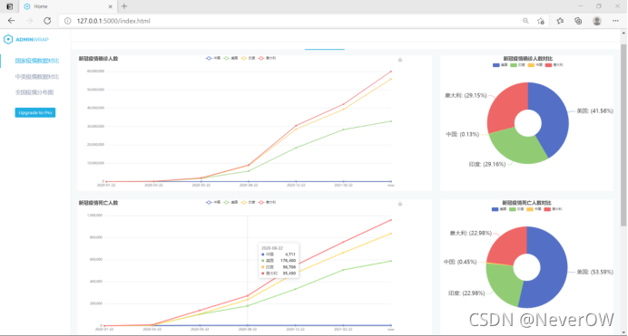Screen dimensions: 628x336
Task: Reload the page with the refresh icon
Action: coord(47,21)
